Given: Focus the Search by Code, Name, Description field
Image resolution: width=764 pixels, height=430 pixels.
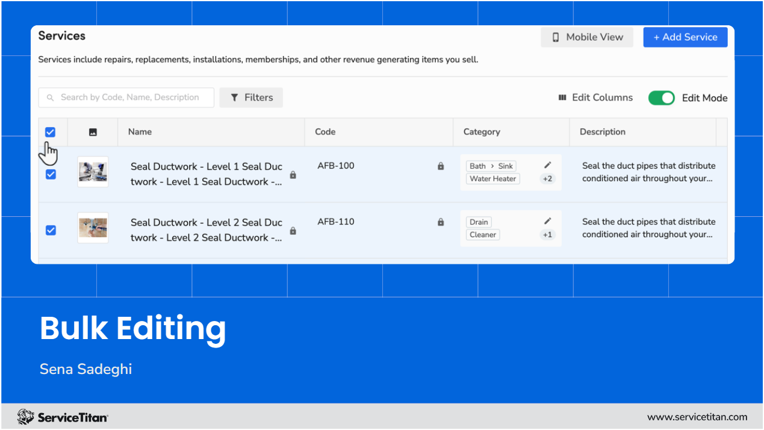Looking at the screenshot, I should click(x=126, y=98).
